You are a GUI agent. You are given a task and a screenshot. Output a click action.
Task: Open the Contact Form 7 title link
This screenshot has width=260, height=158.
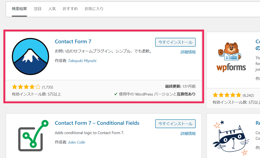(x=73, y=42)
